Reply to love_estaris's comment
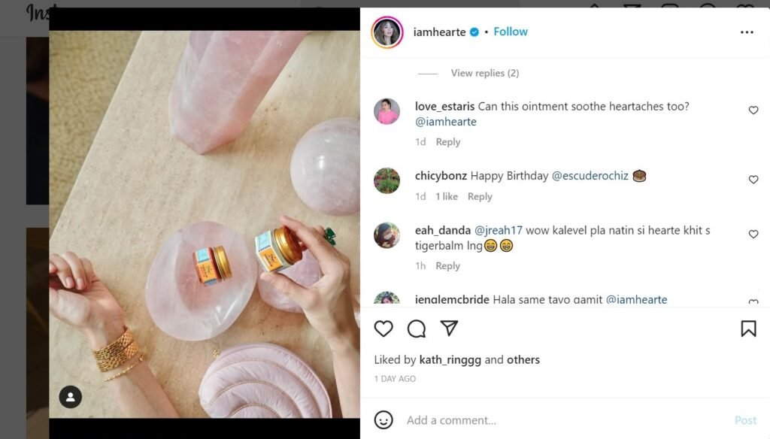 [448, 142]
